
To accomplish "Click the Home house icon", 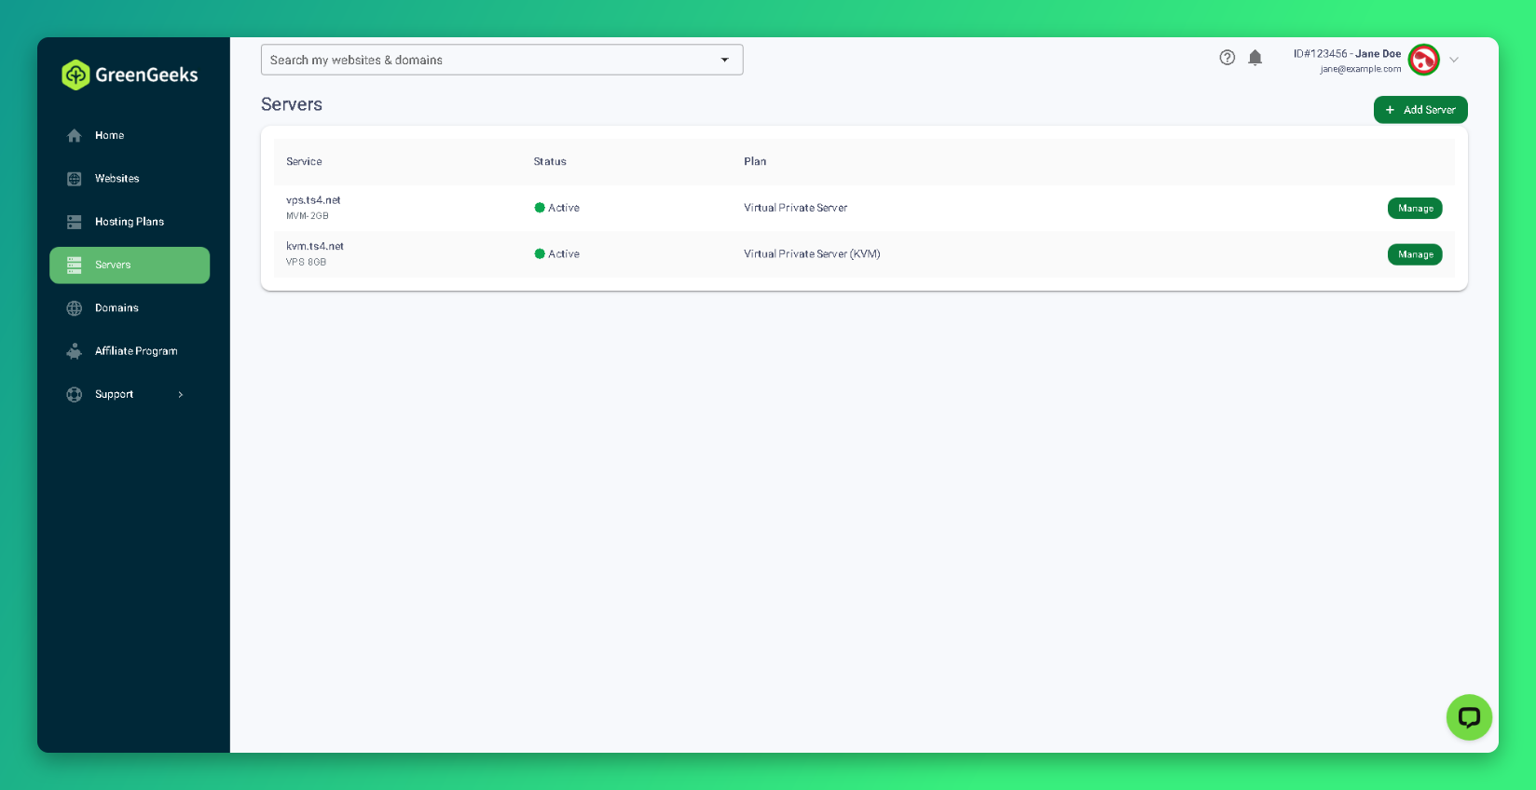I will [x=75, y=135].
